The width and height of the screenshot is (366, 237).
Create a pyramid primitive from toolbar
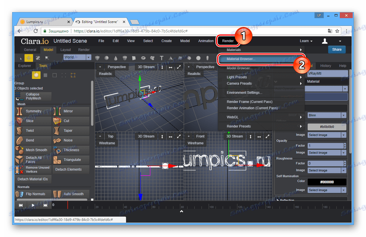tap(170, 58)
